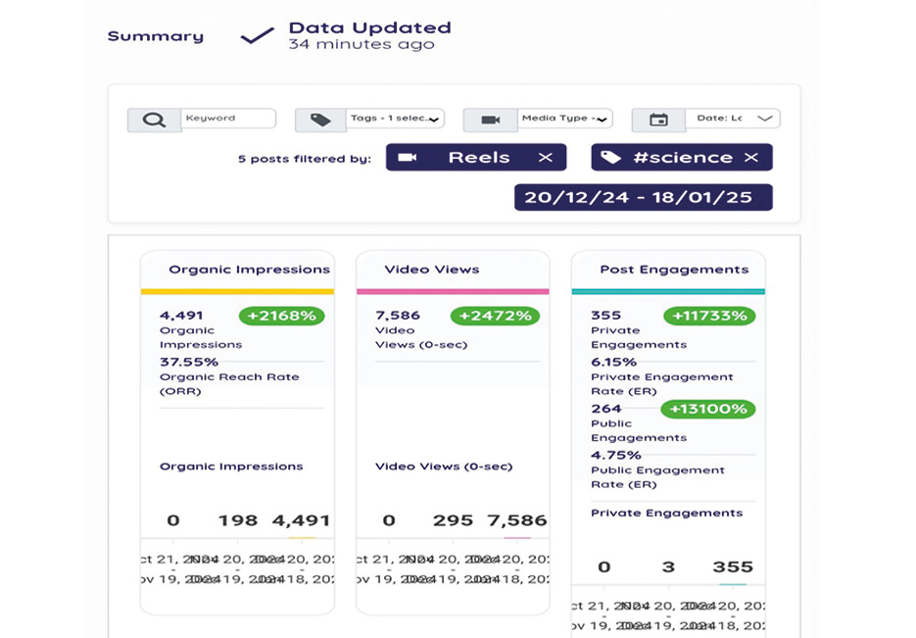The width and height of the screenshot is (916, 638).
Task: Click the 6.15% Private Engagement Rate value
Action: [x=613, y=362]
